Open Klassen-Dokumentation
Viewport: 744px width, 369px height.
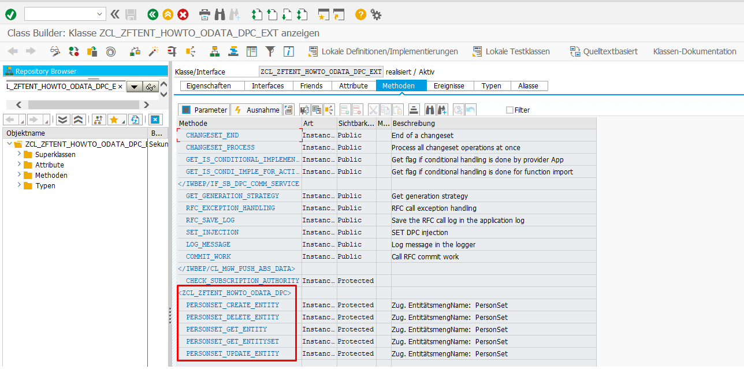[695, 51]
